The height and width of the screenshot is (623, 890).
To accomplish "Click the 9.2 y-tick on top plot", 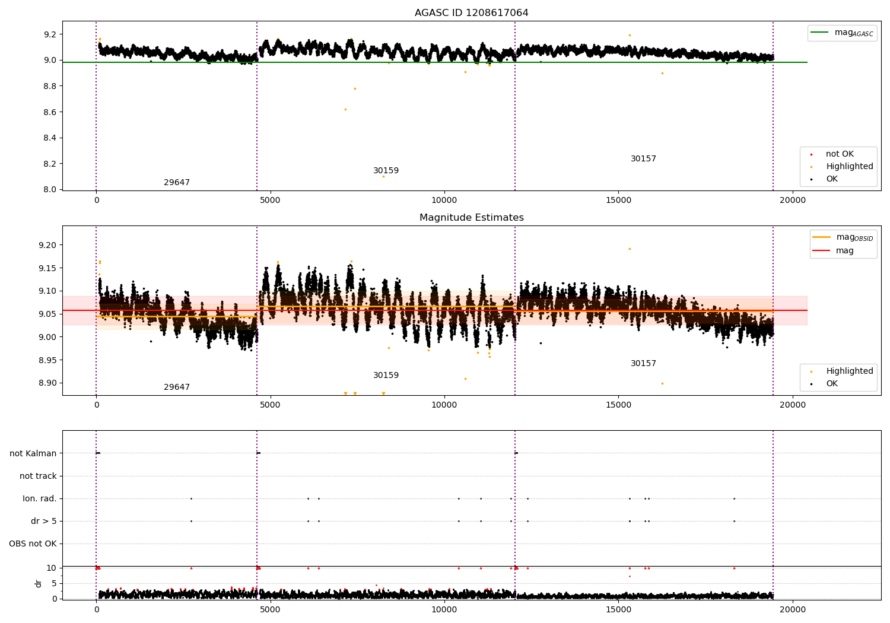I will 50,34.
